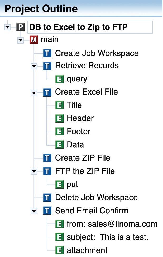Viewport: 163px width, 257px height.
Task: Click the green E icon beside query
Action: (x=60, y=79)
